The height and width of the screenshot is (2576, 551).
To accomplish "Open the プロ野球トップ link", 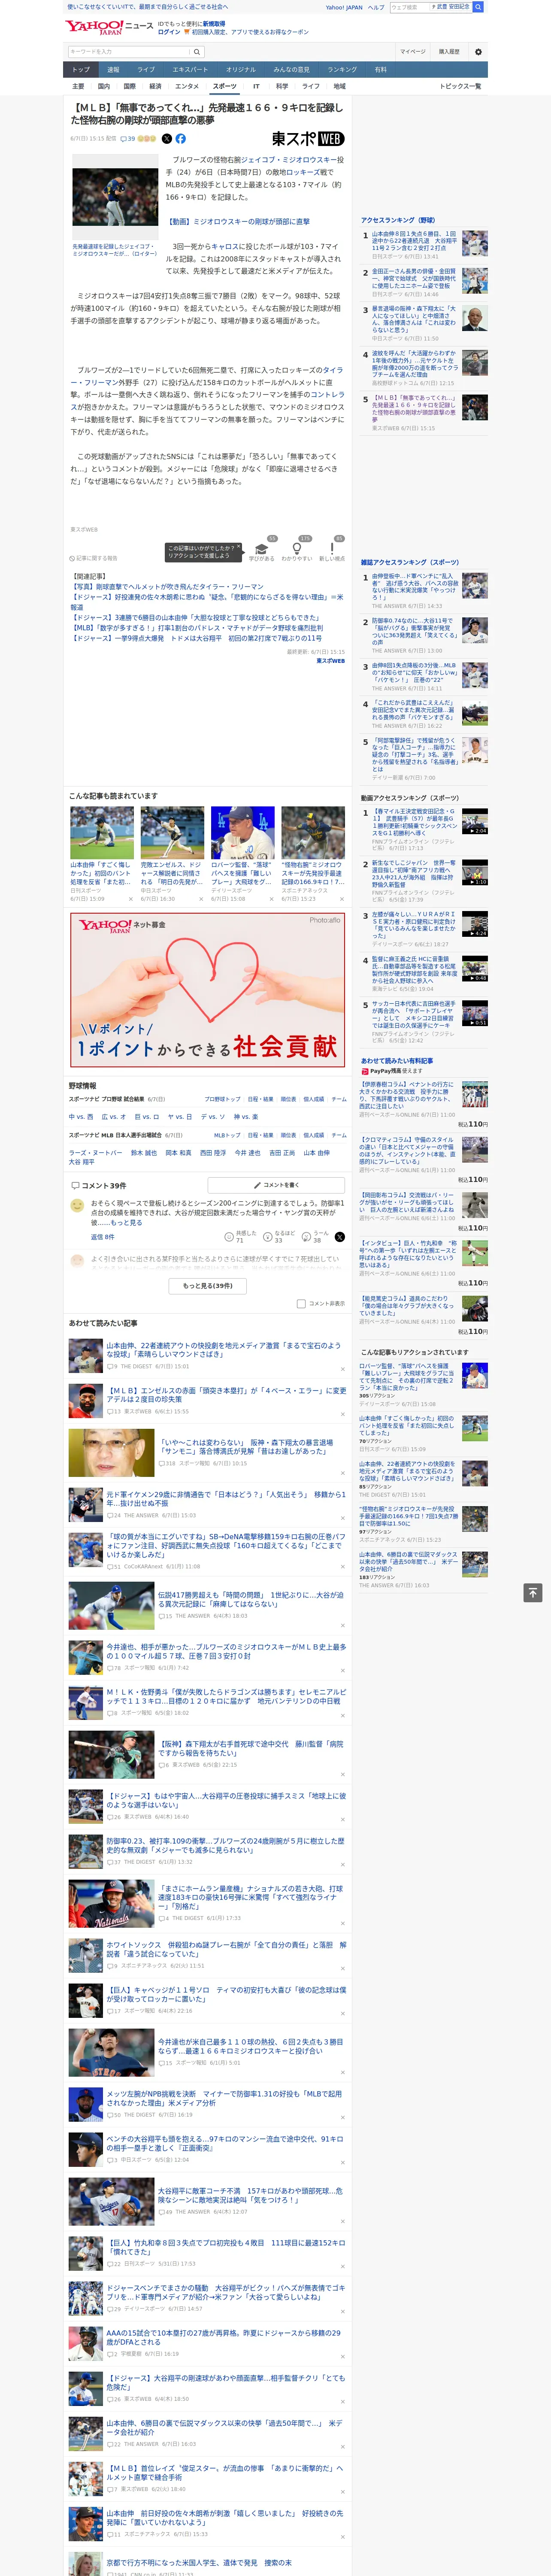I will [x=223, y=1099].
